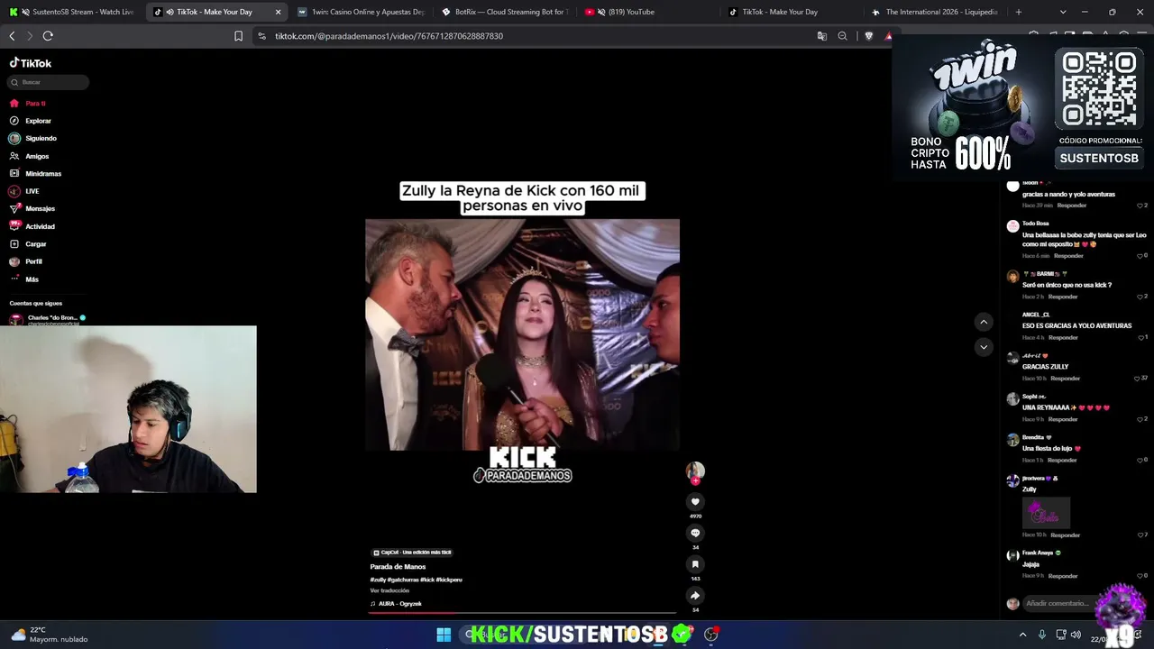
Task: Go to the Siguiendo feed
Action: point(32,138)
